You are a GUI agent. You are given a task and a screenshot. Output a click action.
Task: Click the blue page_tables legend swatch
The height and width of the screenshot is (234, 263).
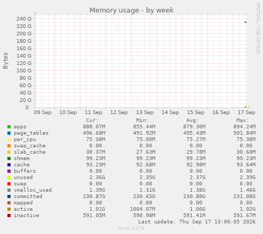9,133
